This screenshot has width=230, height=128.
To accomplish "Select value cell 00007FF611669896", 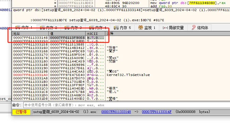I will pos(67,65).
